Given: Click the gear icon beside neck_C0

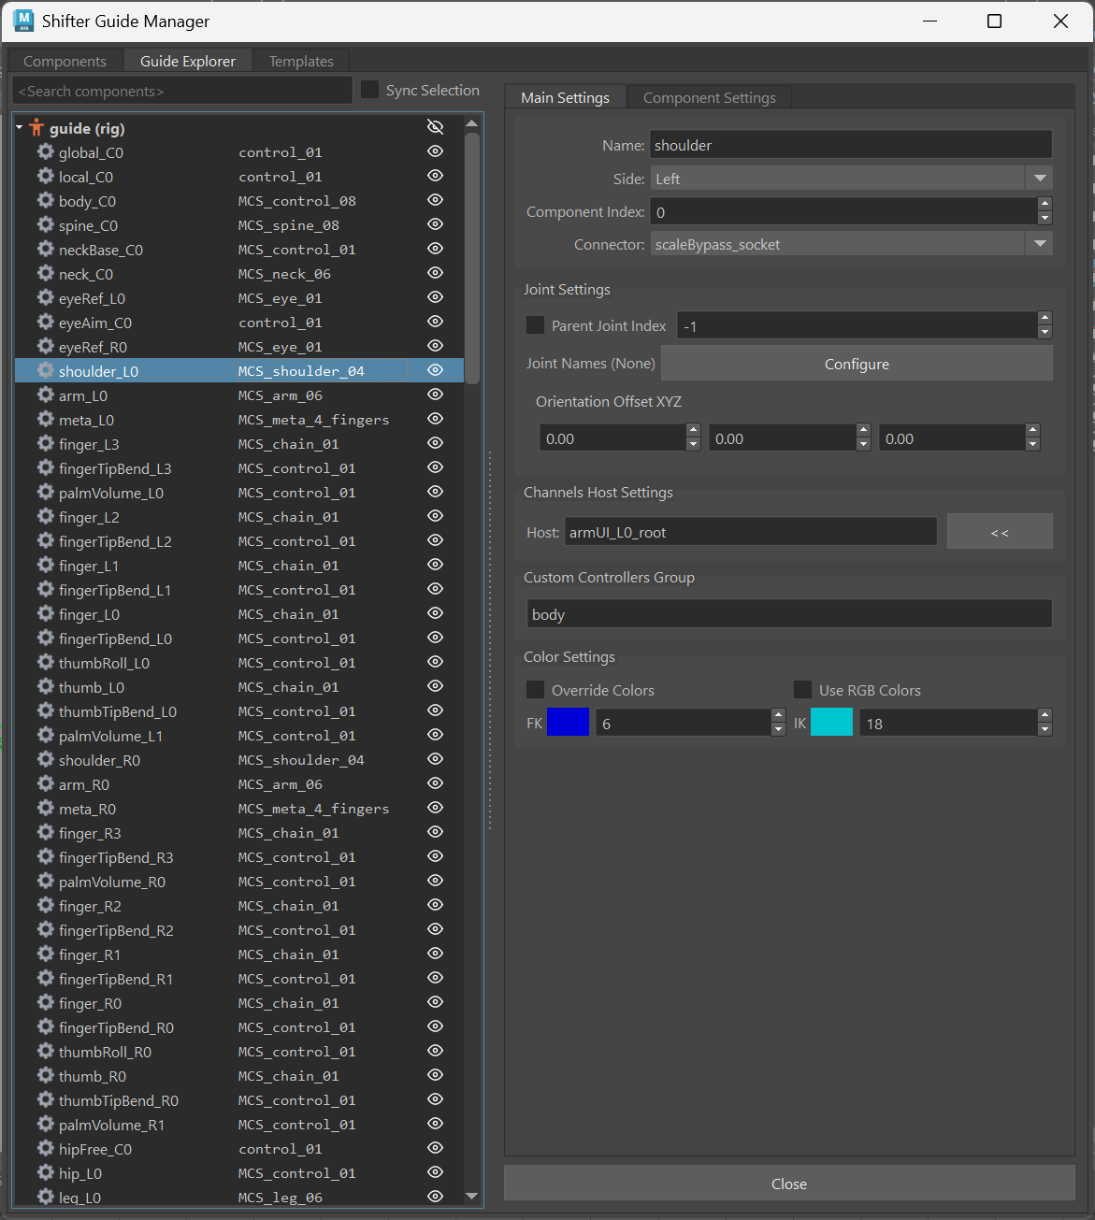Looking at the screenshot, I should [x=45, y=273].
